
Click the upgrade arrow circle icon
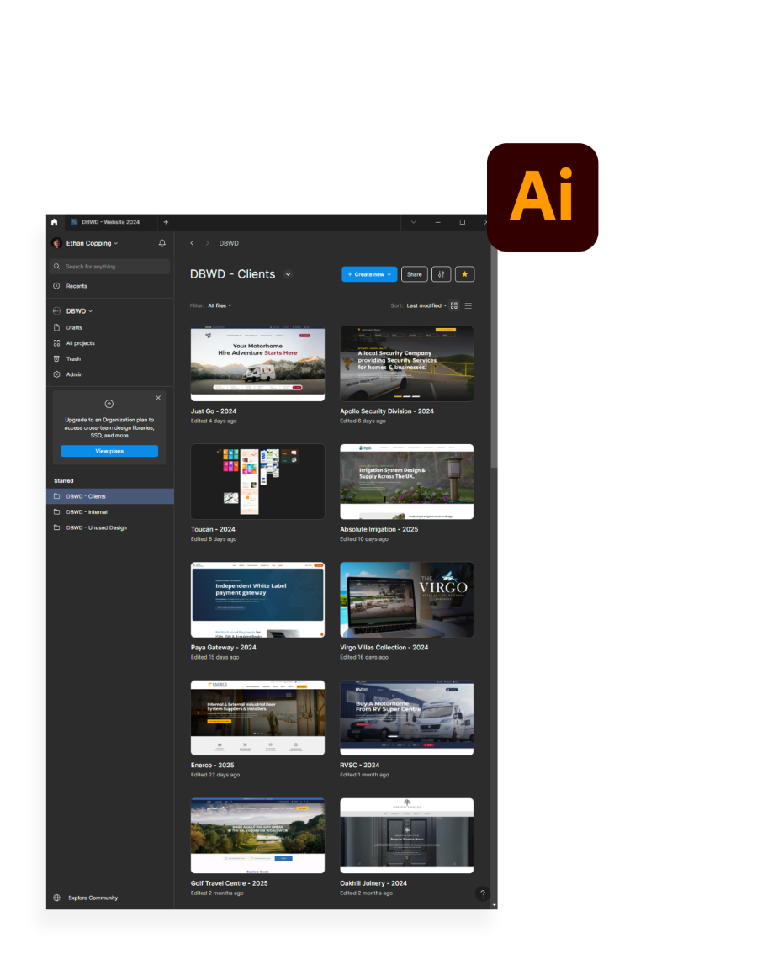[109, 404]
